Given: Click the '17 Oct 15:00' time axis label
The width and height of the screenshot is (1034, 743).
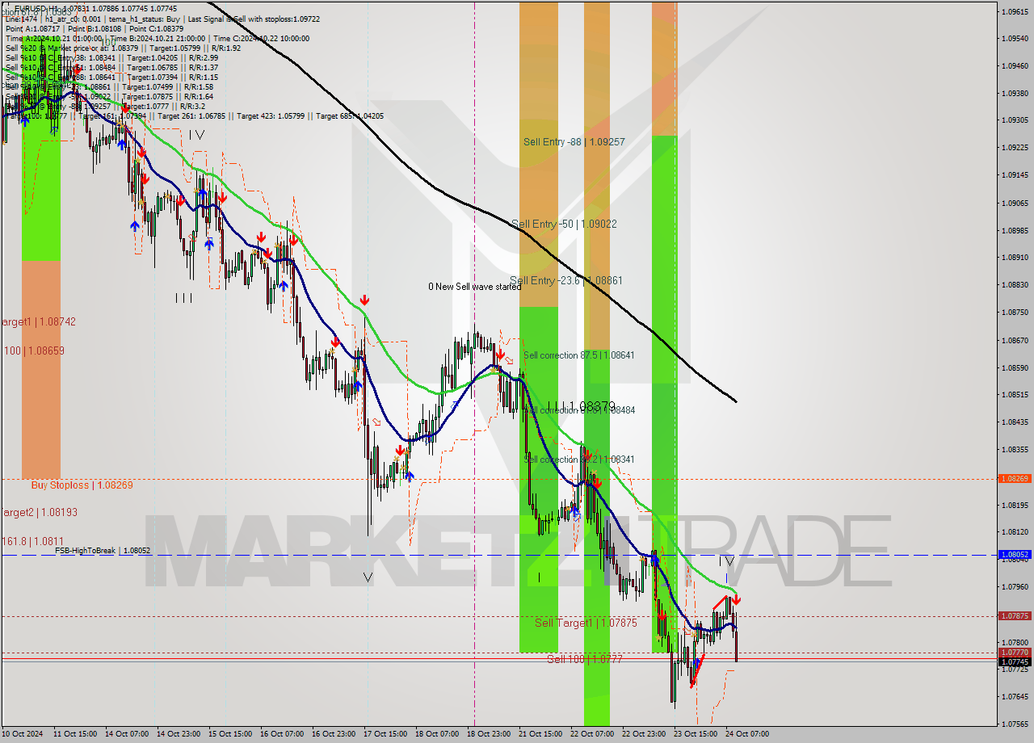Looking at the screenshot, I should 385,734.
